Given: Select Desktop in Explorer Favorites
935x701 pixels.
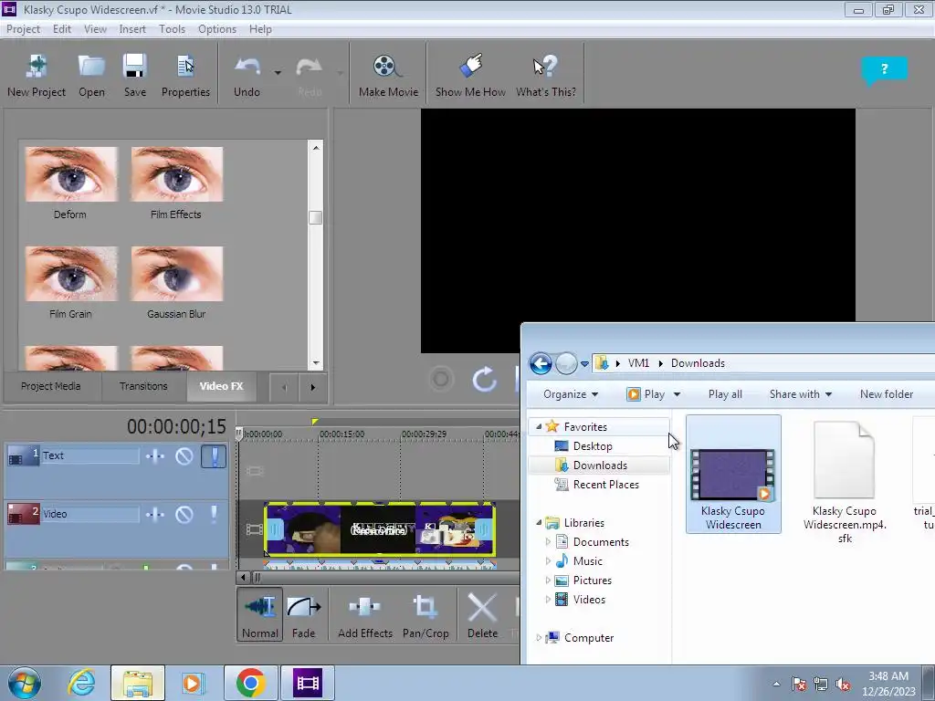Looking at the screenshot, I should (x=592, y=445).
